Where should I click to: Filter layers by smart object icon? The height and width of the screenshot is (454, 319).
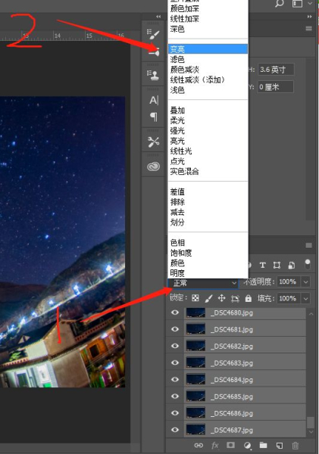coord(291,265)
